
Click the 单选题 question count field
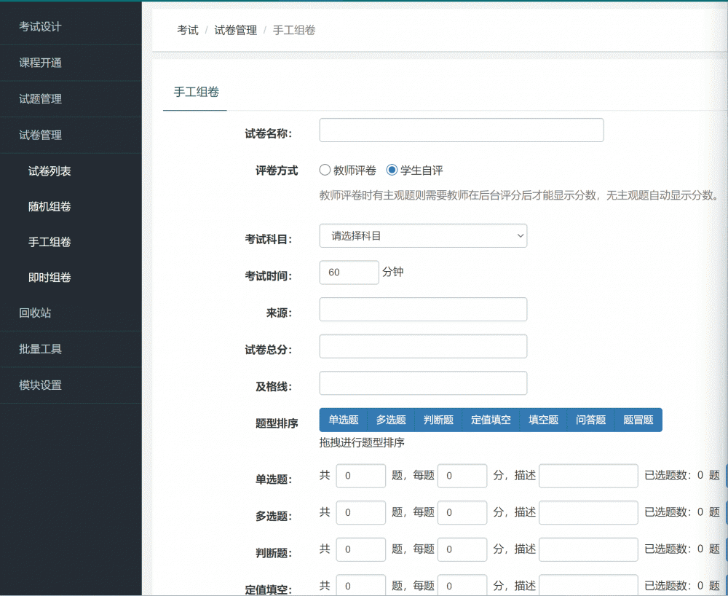tap(360, 476)
